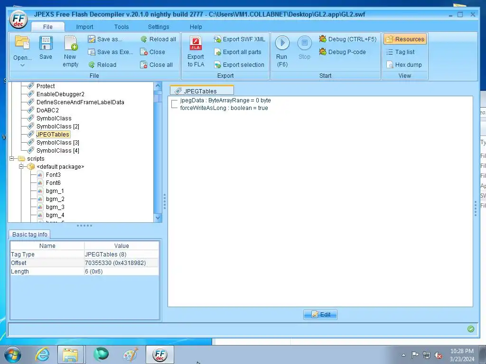Screen dimensions: 486x364
Task: Run the SWF with play icon
Action: pyautogui.click(x=282, y=43)
